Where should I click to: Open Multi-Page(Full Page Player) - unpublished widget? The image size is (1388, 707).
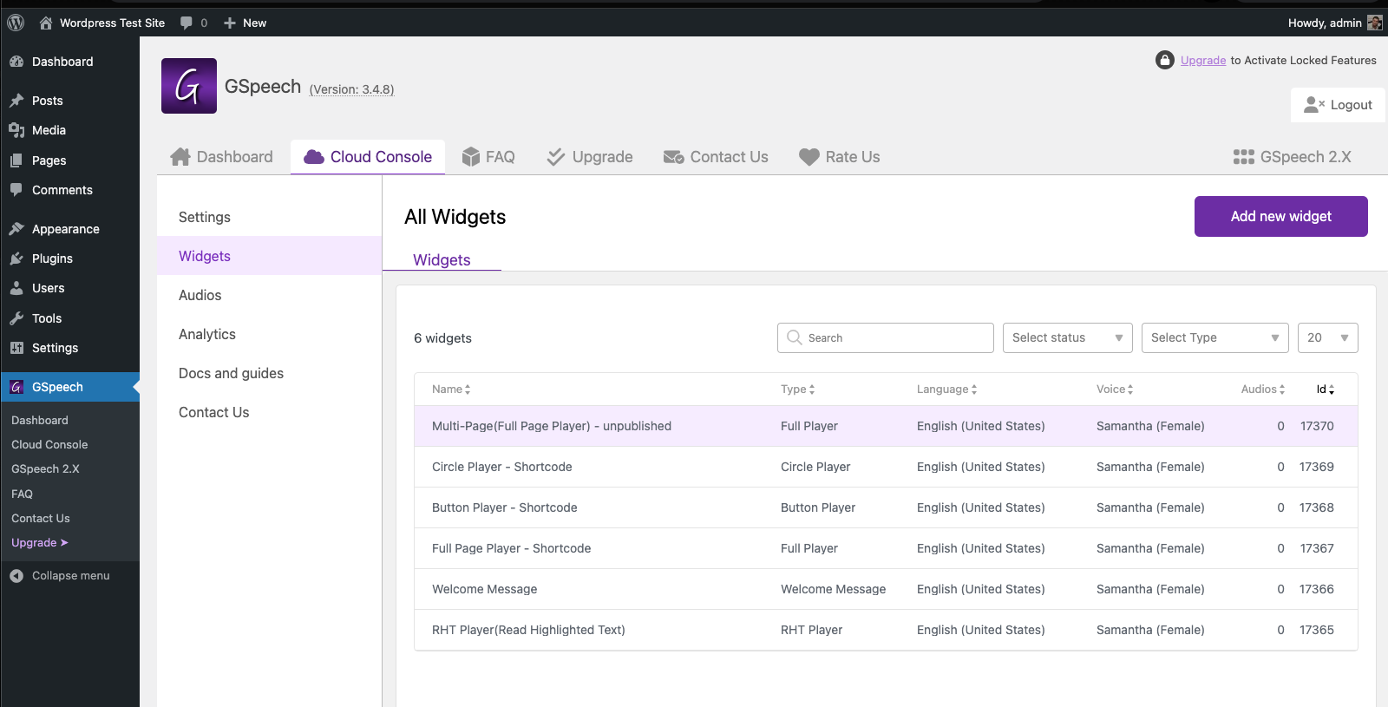point(886,426)
